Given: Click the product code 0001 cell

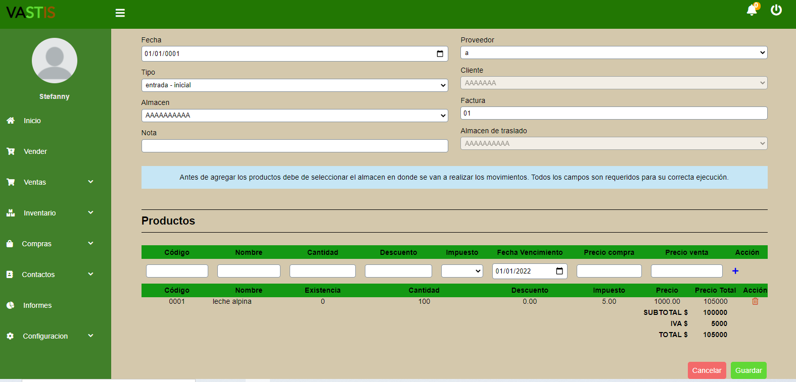Looking at the screenshot, I should (177, 301).
